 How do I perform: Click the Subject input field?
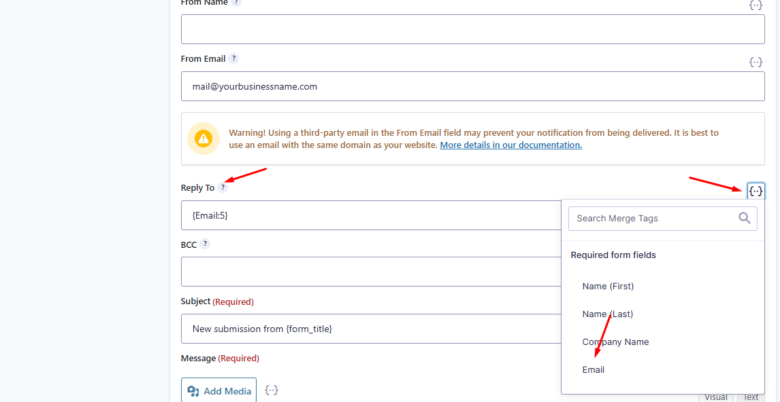371,329
